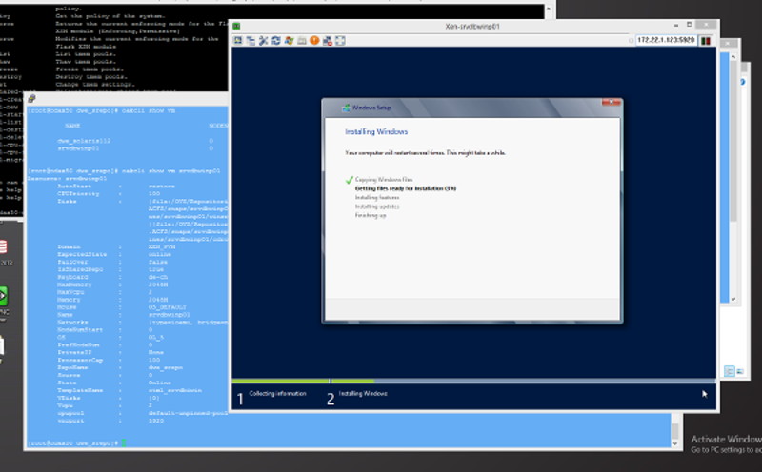Click the 'Installing Windows' heading in setup
The width and height of the screenshot is (762, 472).
coord(376,131)
